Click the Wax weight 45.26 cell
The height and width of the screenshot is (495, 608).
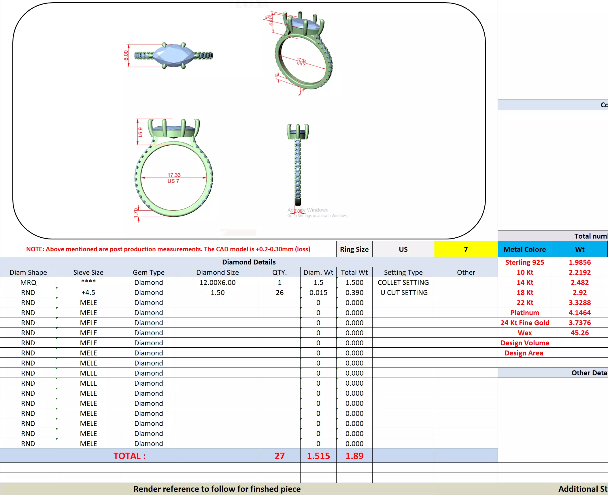coord(579,333)
